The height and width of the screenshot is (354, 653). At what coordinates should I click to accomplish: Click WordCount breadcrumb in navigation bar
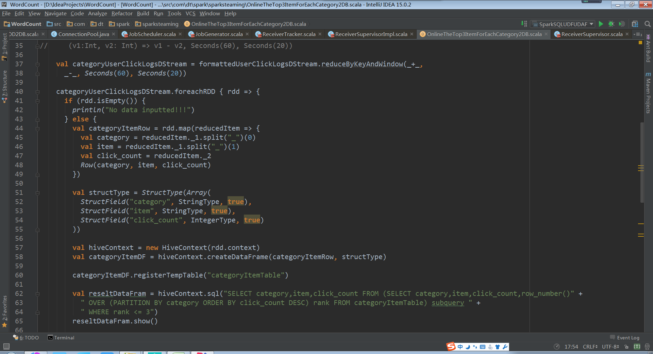22,24
